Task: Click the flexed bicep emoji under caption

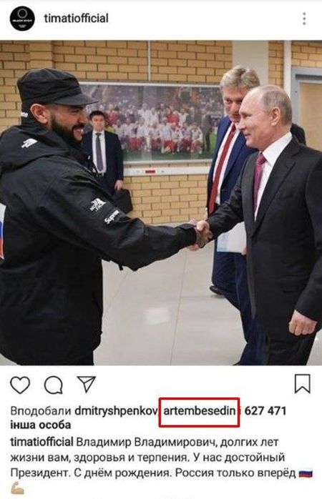Action: [x=17, y=488]
